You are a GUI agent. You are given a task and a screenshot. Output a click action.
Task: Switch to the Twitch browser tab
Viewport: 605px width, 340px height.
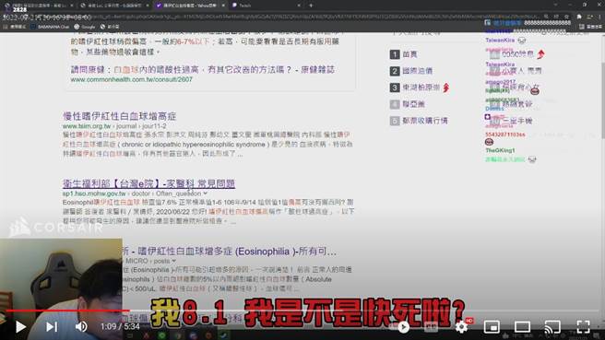pos(266,6)
